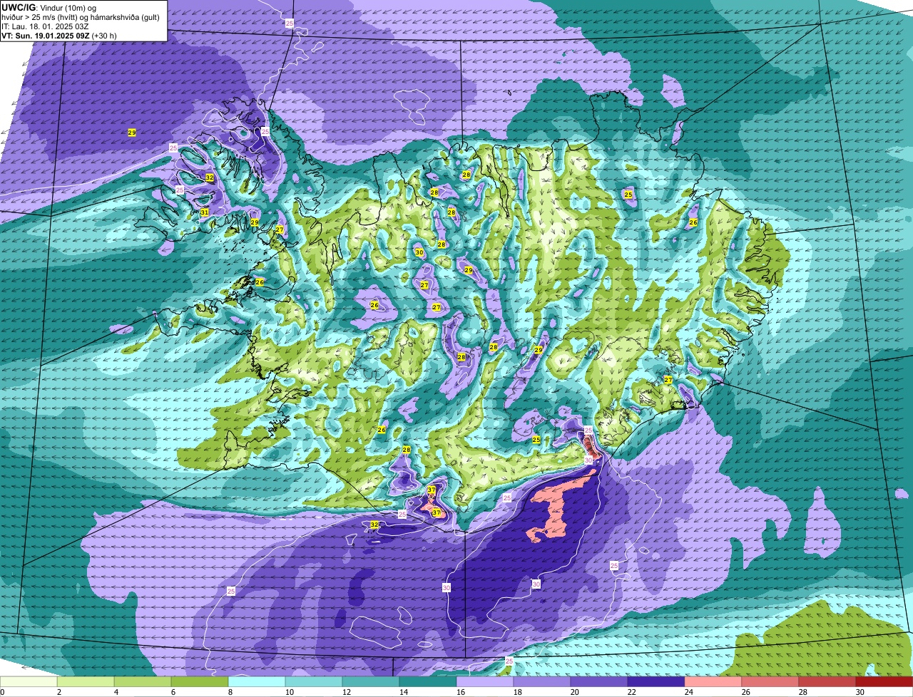Click the legend tick label "14"
Image resolution: width=913 pixels, height=697 pixels.
[x=403, y=692]
